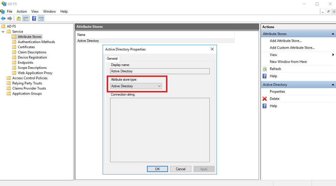Click the Help question mark toolbar icon
Viewport: 336px width, 186px height.
click(34, 19)
